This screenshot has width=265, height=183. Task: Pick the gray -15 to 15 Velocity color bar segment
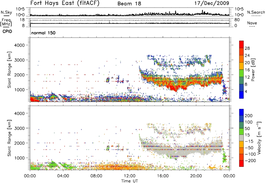click(x=241, y=138)
